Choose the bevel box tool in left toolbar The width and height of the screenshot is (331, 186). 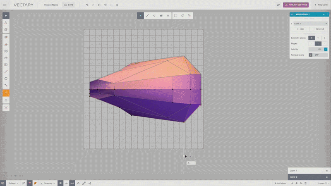(x=6, y=58)
